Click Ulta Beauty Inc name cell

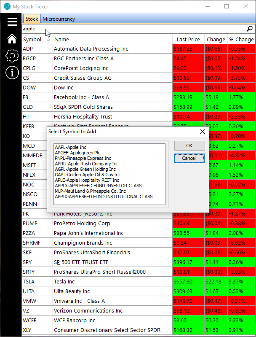tap(113, 291)
